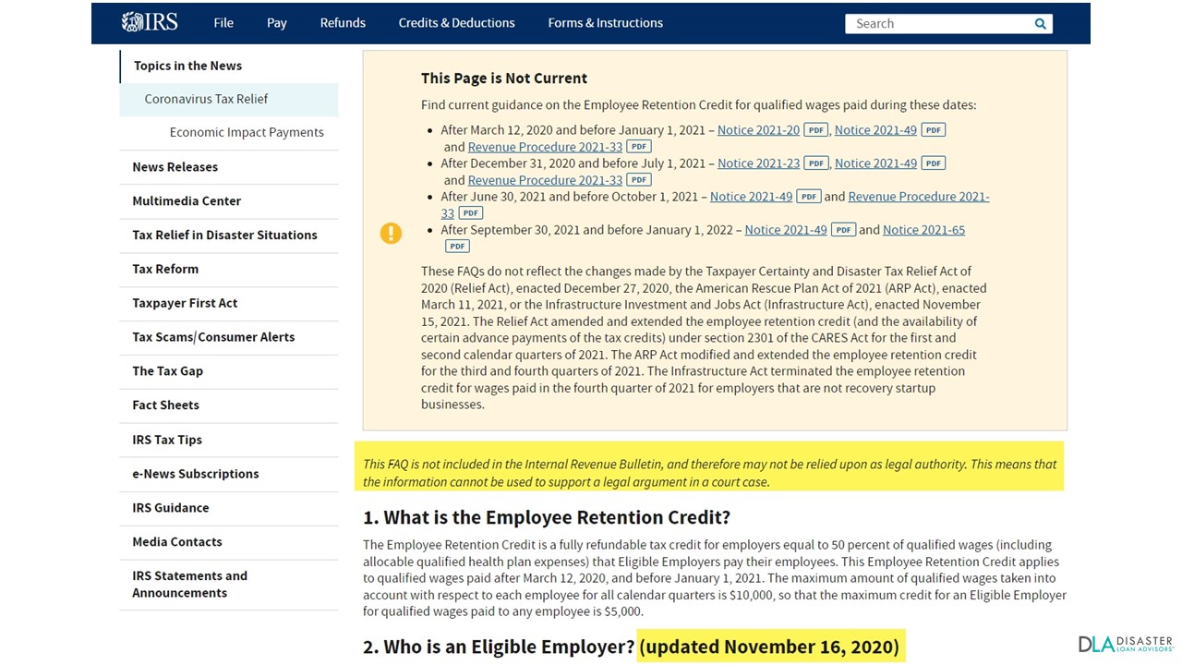Open the PDF beside Notice 2021-23
Screen dimensions: 1182x665
pyautogui.click(x=815, y=163)
